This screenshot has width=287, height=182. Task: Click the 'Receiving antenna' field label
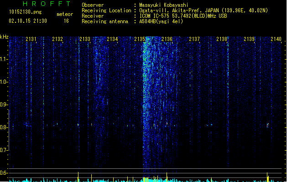tap(105, 21)
